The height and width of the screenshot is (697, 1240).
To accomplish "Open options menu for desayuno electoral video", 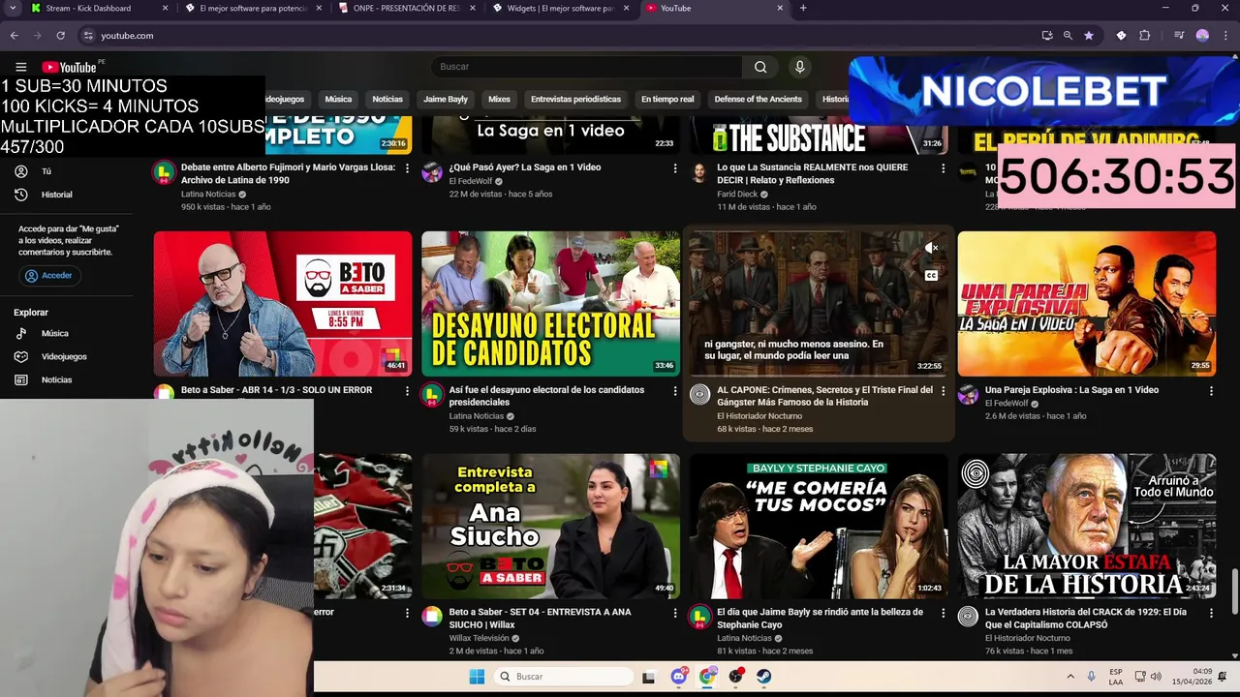I will pyautogui.click(x=675, y=391).
